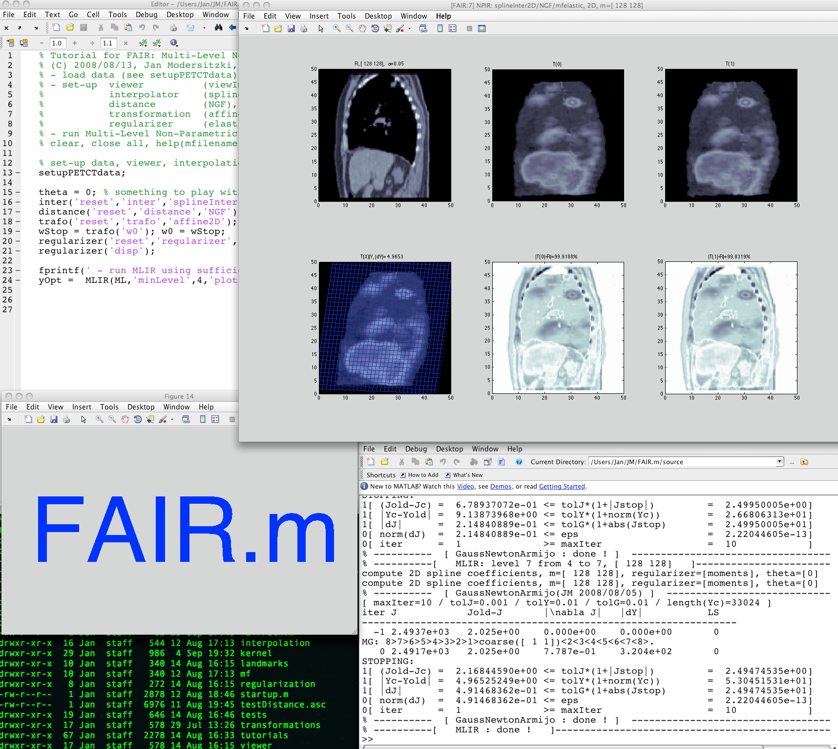Click Link Plot icon in FAIR:7 toolbar
This screenshot has height=749, width=838.
click(423, 28)
